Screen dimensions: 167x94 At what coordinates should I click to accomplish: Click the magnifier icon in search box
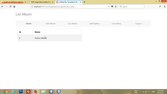[x=121, y=7]
